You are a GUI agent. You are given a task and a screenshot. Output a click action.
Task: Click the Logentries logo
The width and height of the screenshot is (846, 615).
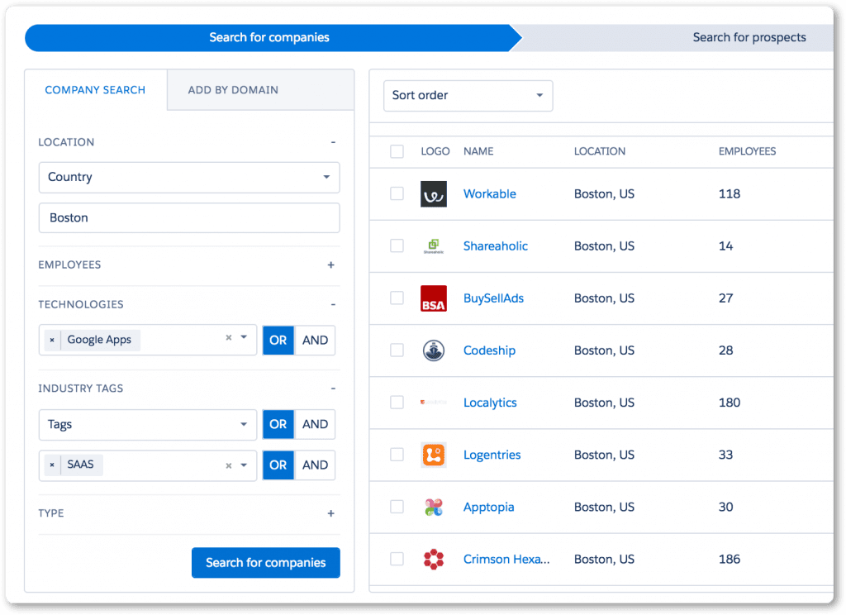tap(433, 455)
